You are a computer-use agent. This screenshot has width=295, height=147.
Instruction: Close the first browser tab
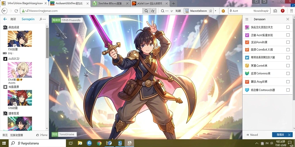click(45, 3)
